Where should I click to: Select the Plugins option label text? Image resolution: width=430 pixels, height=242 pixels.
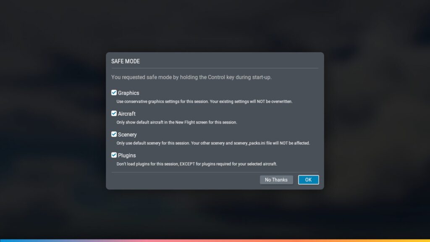click(x=127, y=155)
